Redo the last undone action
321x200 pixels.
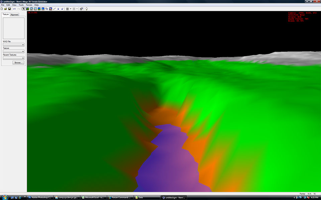pos(19,9)
